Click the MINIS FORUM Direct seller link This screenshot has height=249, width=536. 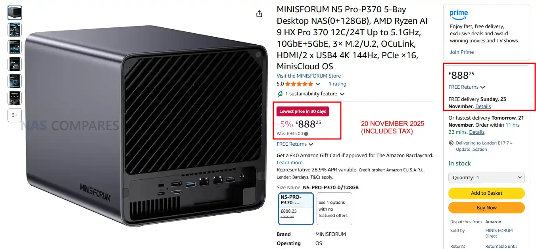pyautogui.click(x=499, y=233)
